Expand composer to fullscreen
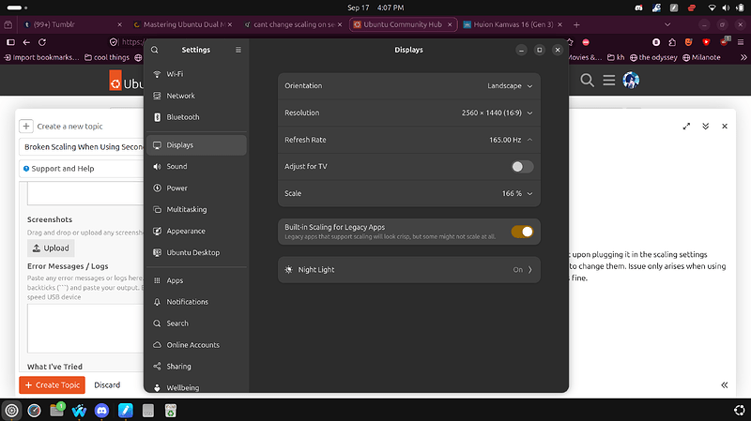This screenshot has width=751, height=421. pos(686,127)
